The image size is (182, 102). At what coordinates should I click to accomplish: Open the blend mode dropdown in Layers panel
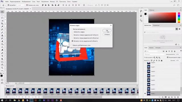(154, 54)
